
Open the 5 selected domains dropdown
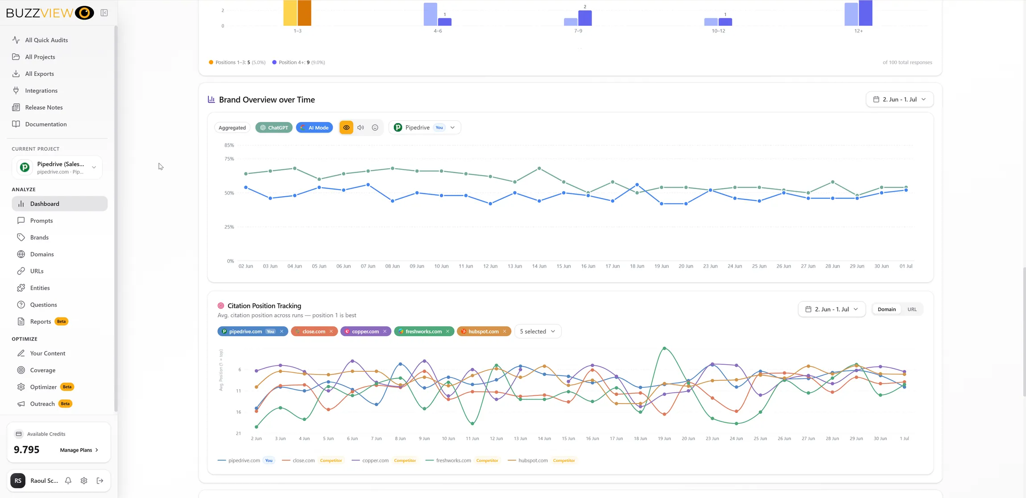[538, 331]
